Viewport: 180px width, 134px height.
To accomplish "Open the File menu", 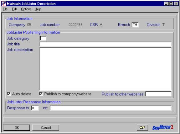I will point(5,9).
